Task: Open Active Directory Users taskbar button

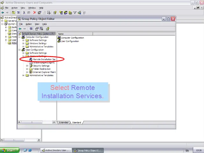Action: tap(56, 150)
